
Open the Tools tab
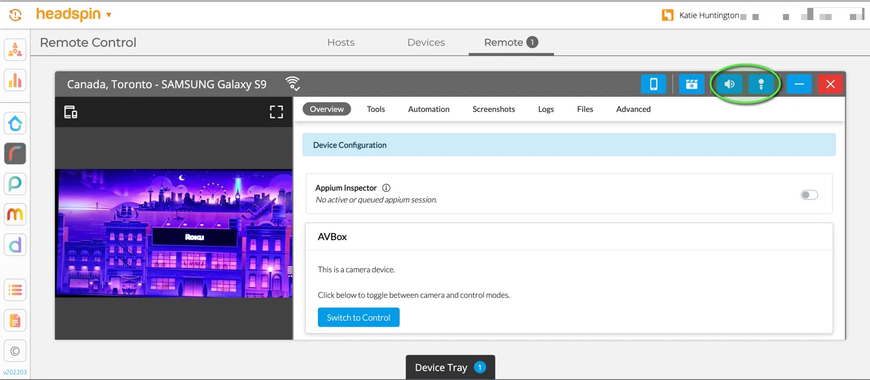pos(376,109)
